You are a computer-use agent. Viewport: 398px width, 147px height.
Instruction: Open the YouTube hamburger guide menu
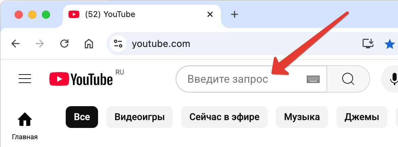[25, 79]
